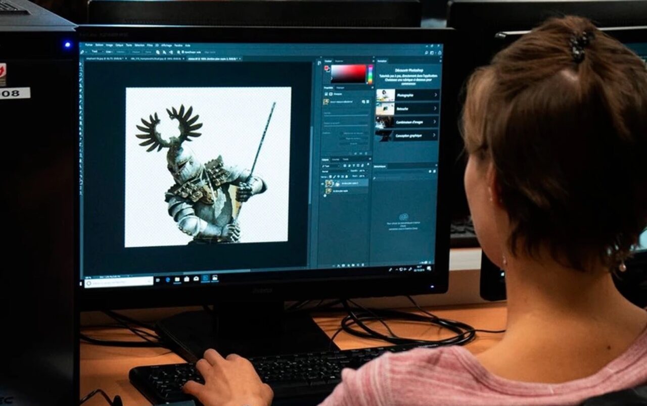Open the Combinaison d'images tutorials

[x=408, y=122]
